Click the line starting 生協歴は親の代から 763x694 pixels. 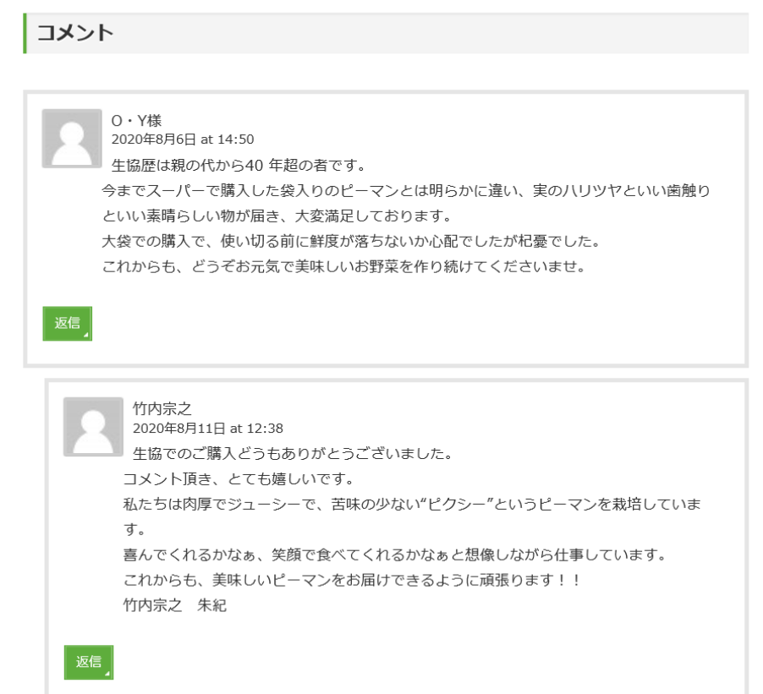(x=238, y=165)
